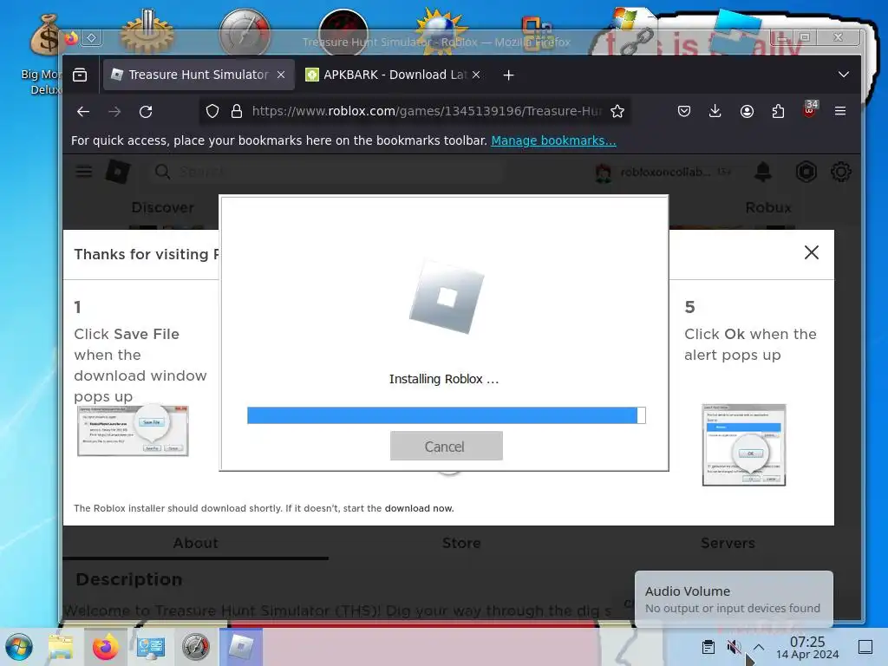Screen dimensions: 888x666
Task: Go to the Discover section
Action: [x=162, y=208]
